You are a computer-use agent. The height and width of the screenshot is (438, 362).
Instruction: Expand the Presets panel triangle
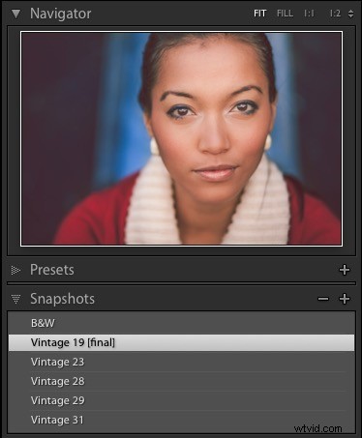click(15, 270)
